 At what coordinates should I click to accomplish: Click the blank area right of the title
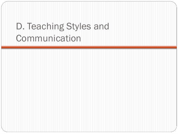(142, 32)
